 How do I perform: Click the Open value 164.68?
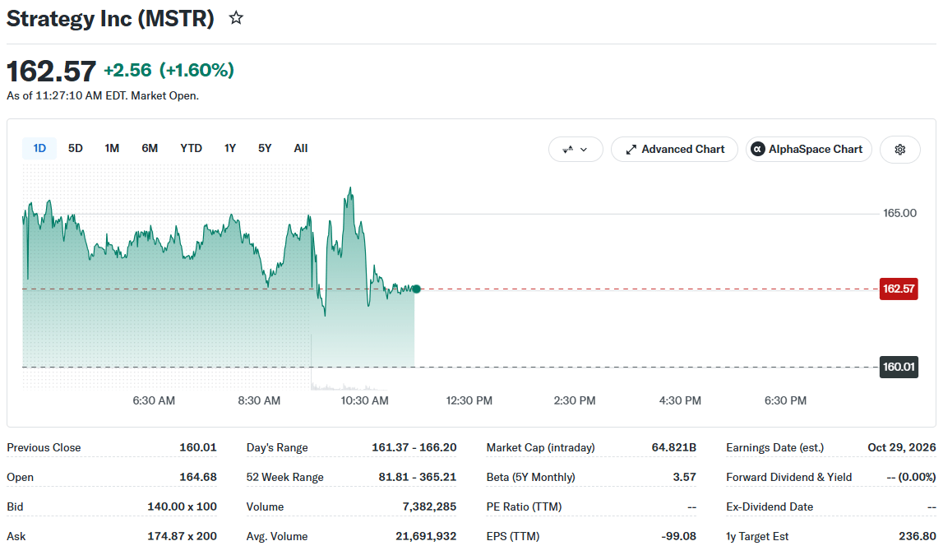click(x=198, y=478)
